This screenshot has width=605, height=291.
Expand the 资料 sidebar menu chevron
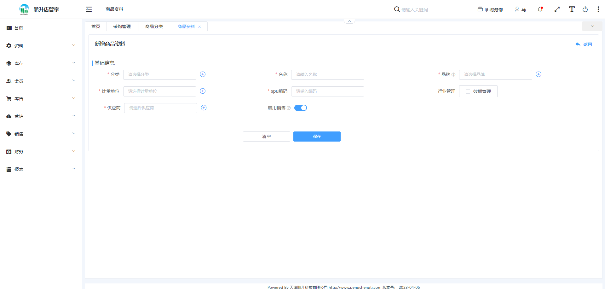click(x=74, y=45)
